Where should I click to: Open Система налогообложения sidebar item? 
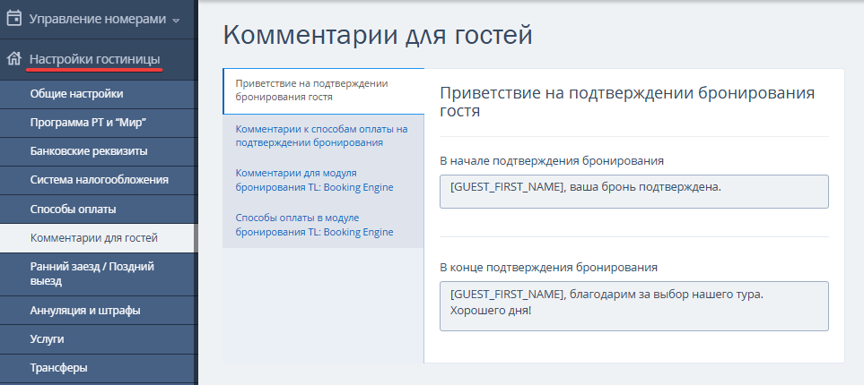coord(99,180)
